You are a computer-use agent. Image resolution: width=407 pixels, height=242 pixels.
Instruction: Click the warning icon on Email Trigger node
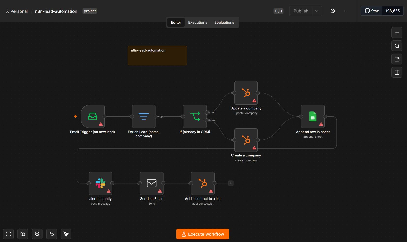pos(101,124)
